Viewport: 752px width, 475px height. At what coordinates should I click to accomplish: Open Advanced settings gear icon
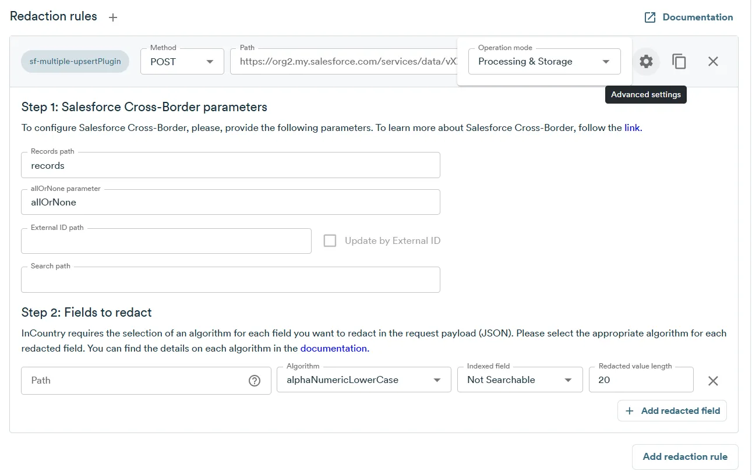tap(646, 61)
